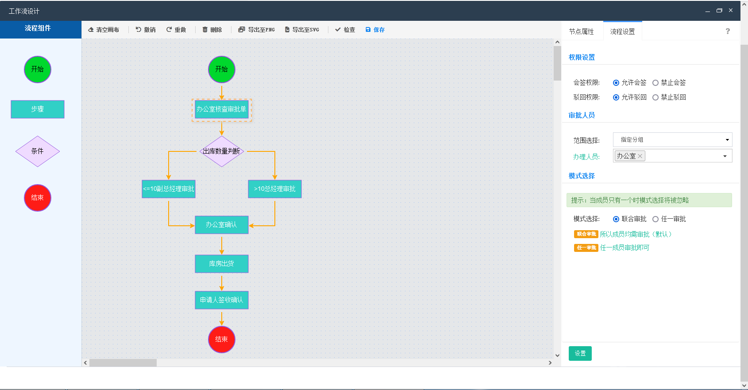The width and height of the screenshot is (748, 390).
Task: Remove the 办公室 tag from 办理人员
Action: tap(640, 156)
